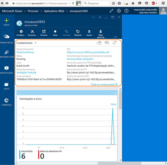This screenshot has height=165, width=167.
Task: Open Ferramentas tools icon
Action: (32, 31)
